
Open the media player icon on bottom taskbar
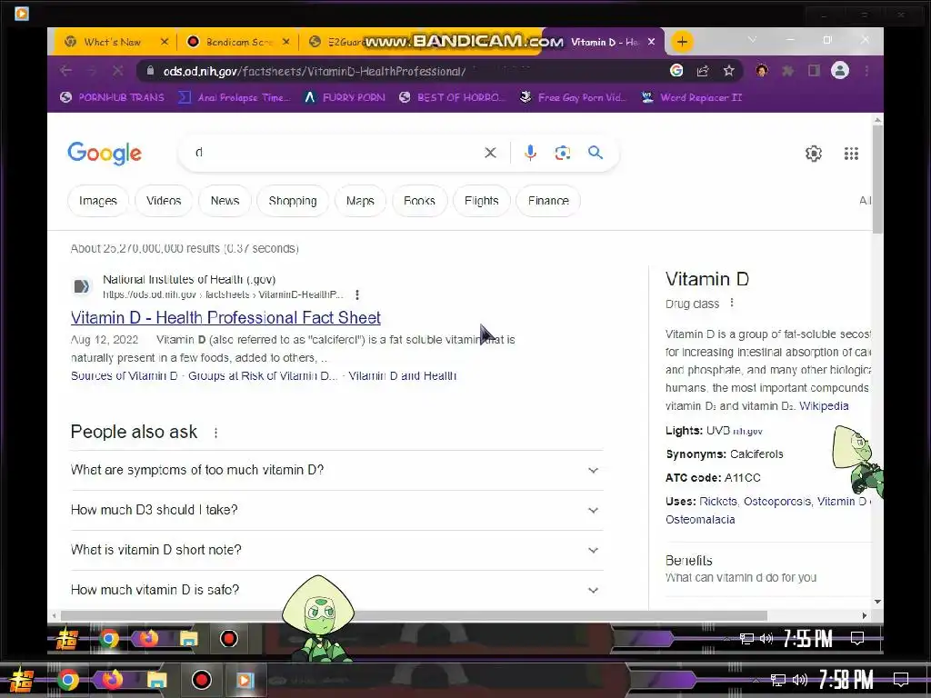pyautogui.click(x=244, y=680)
